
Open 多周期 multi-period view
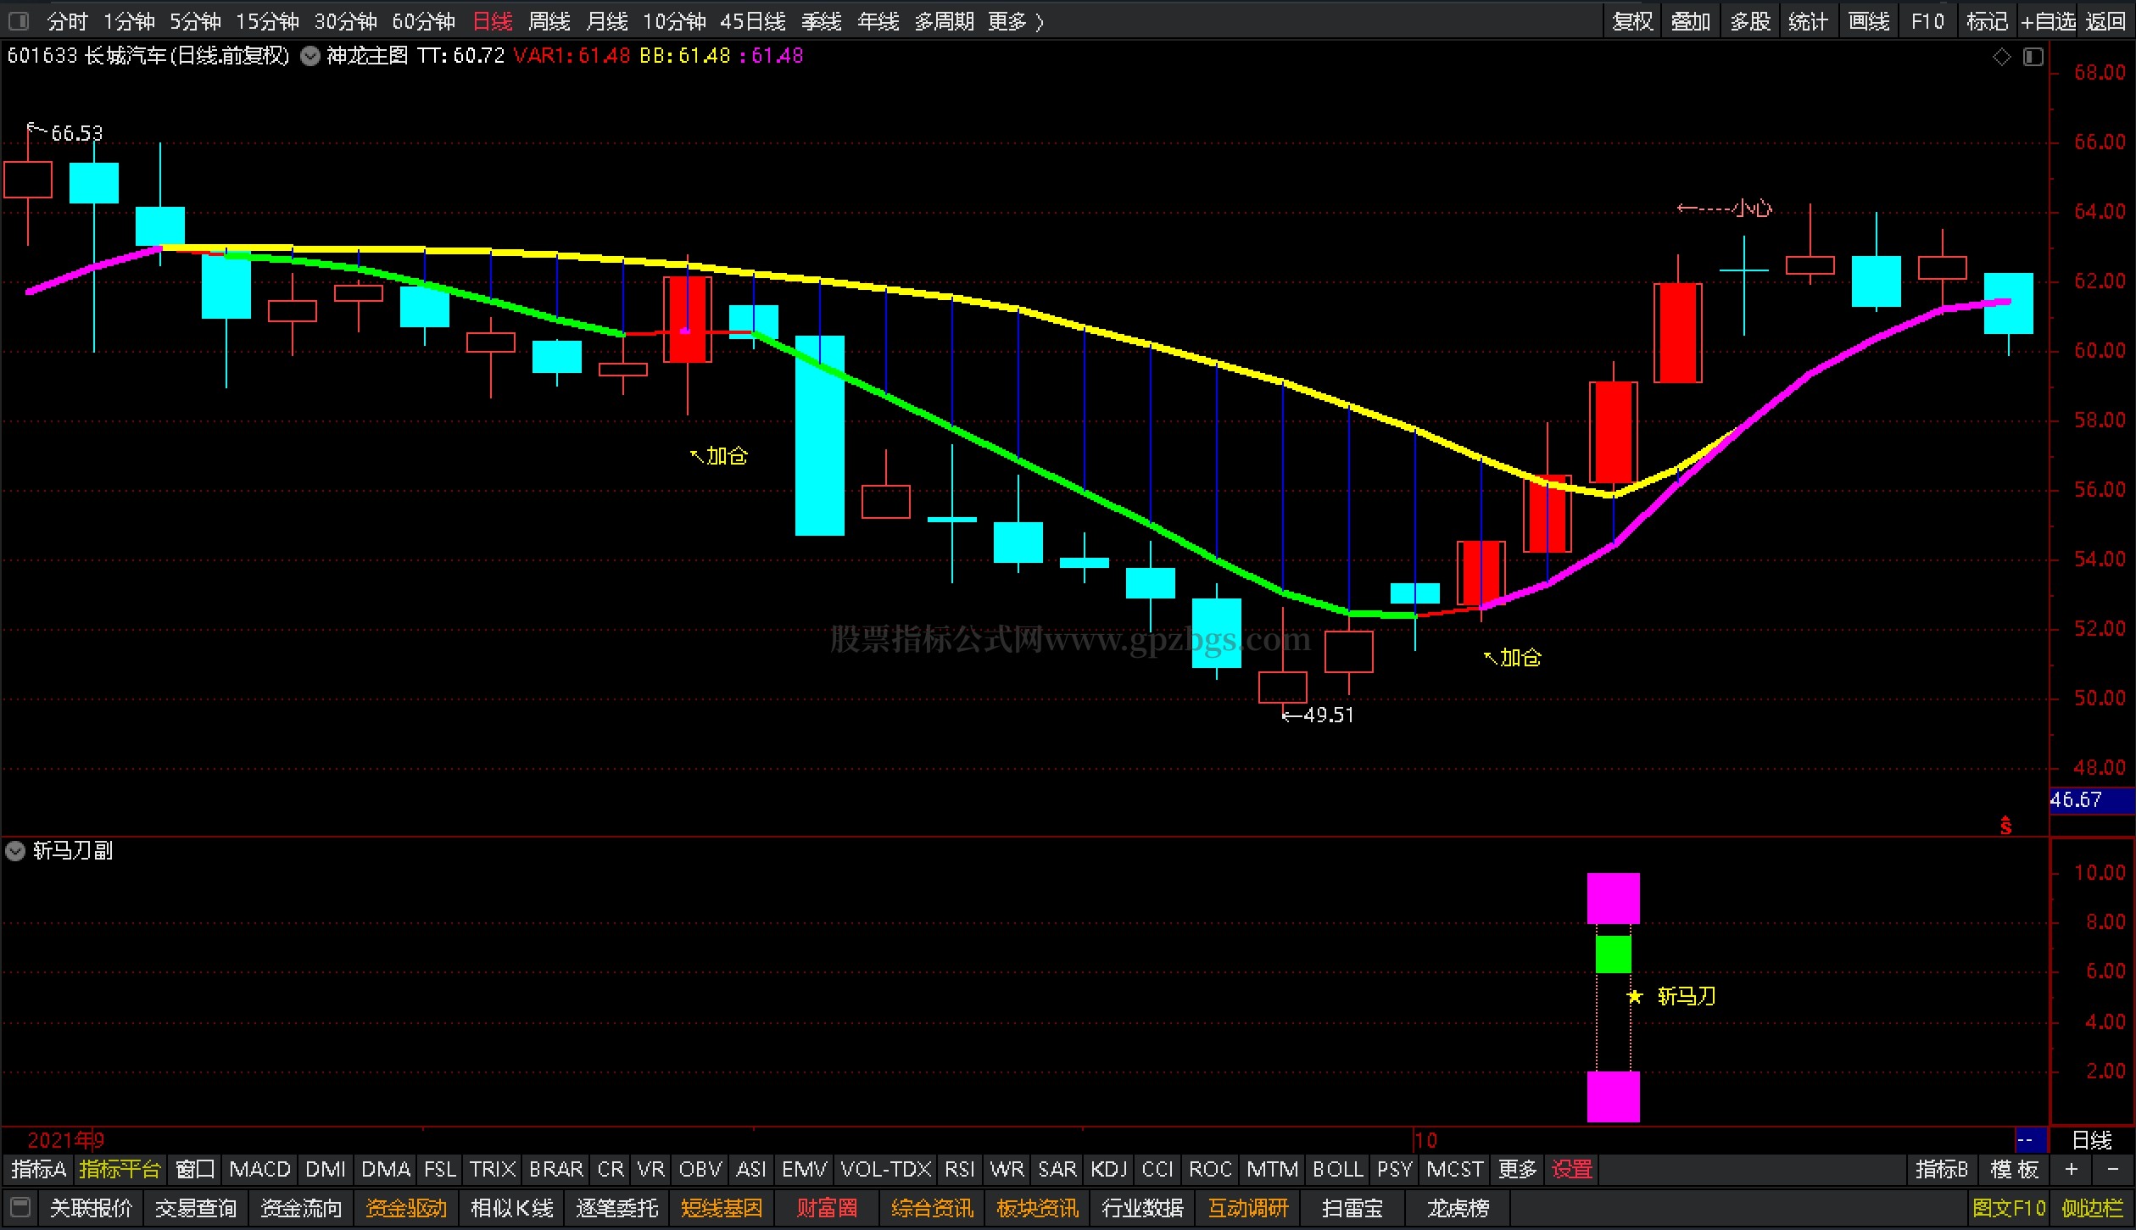pos(945,21)
